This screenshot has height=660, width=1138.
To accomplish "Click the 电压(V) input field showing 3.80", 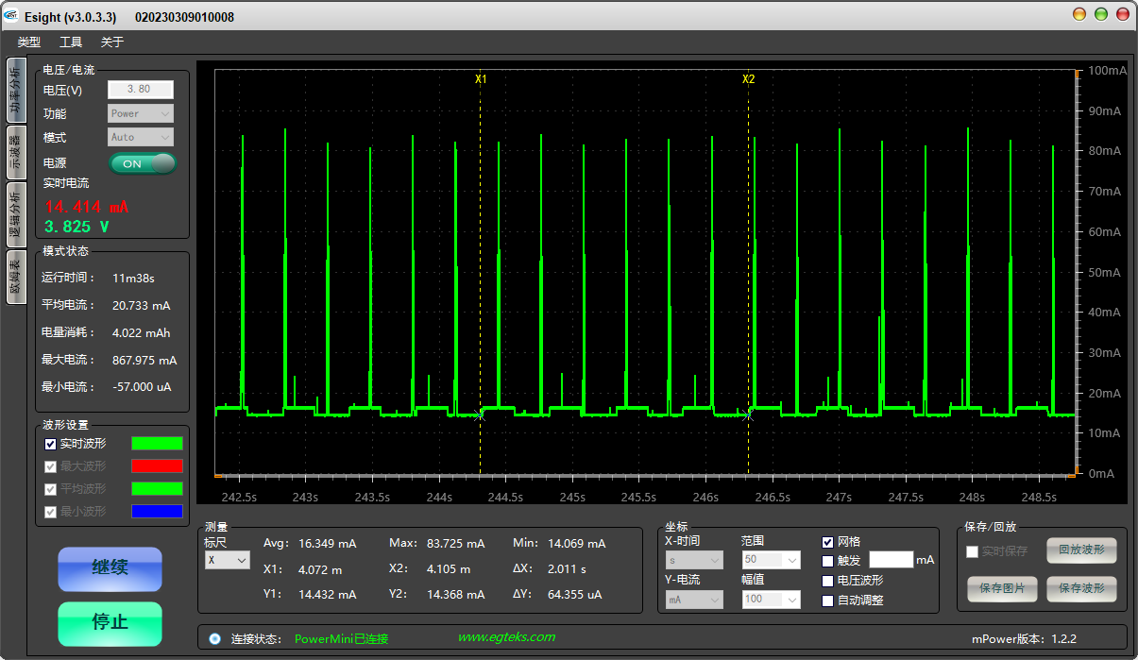I will click(141, 90).
